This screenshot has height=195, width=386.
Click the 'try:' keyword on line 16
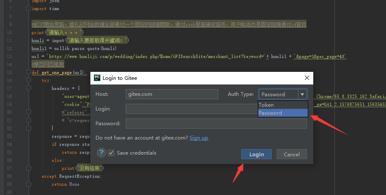coord(46,80)
